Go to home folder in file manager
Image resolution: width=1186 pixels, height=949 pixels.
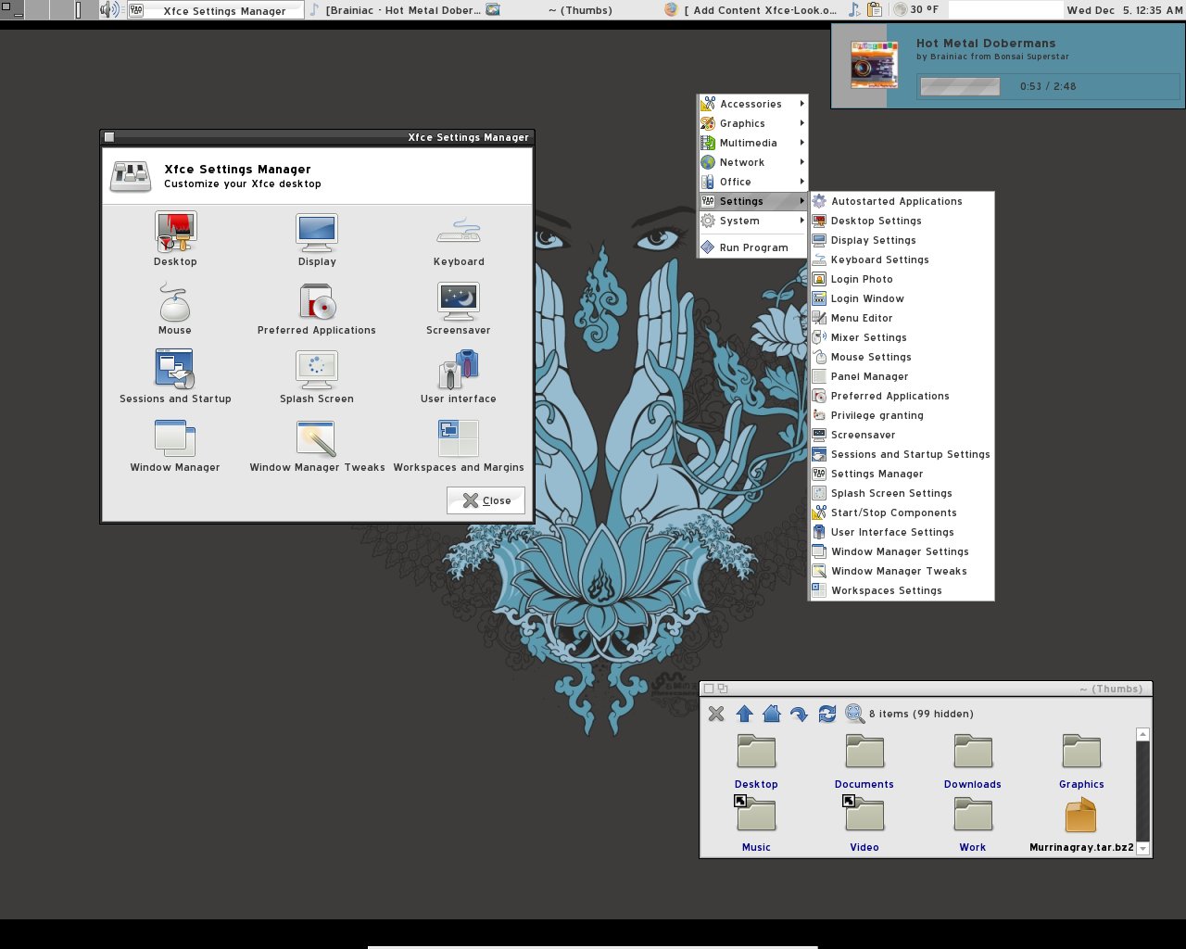[772, 714]
